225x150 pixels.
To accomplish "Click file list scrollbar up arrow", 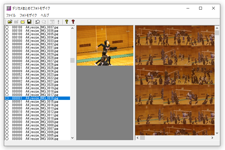I will 73,28.
